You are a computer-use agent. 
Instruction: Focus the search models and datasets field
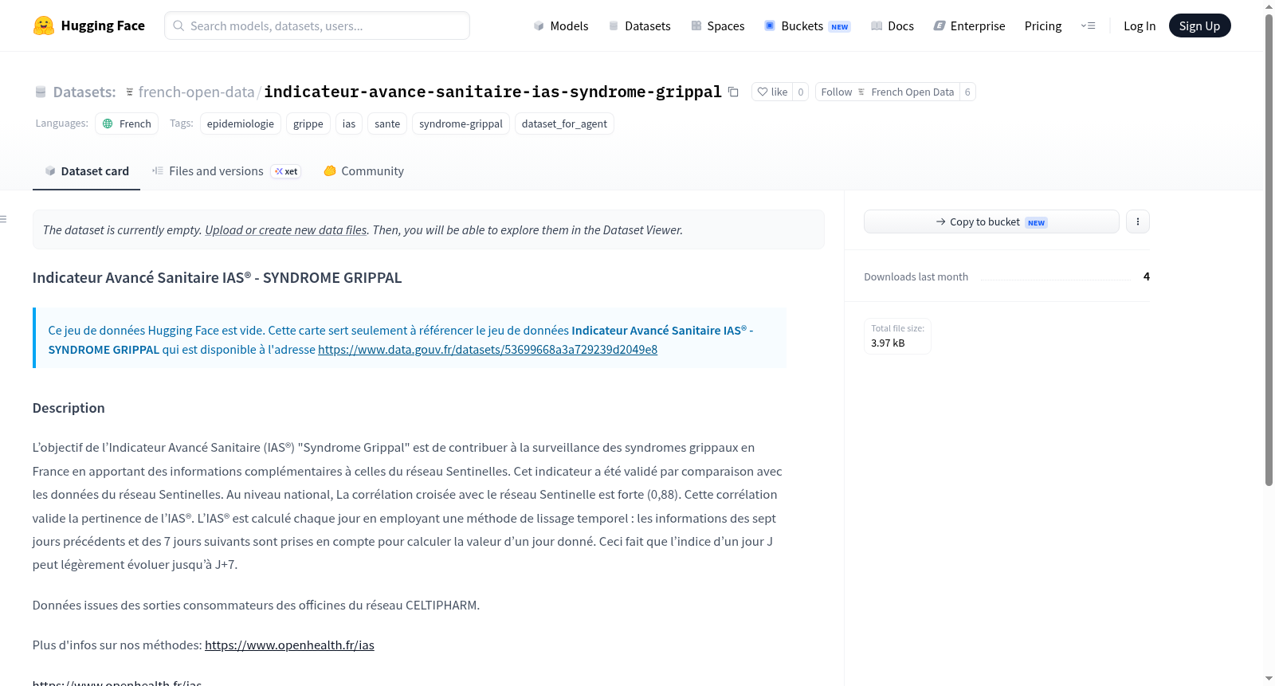tap(317, 25)
